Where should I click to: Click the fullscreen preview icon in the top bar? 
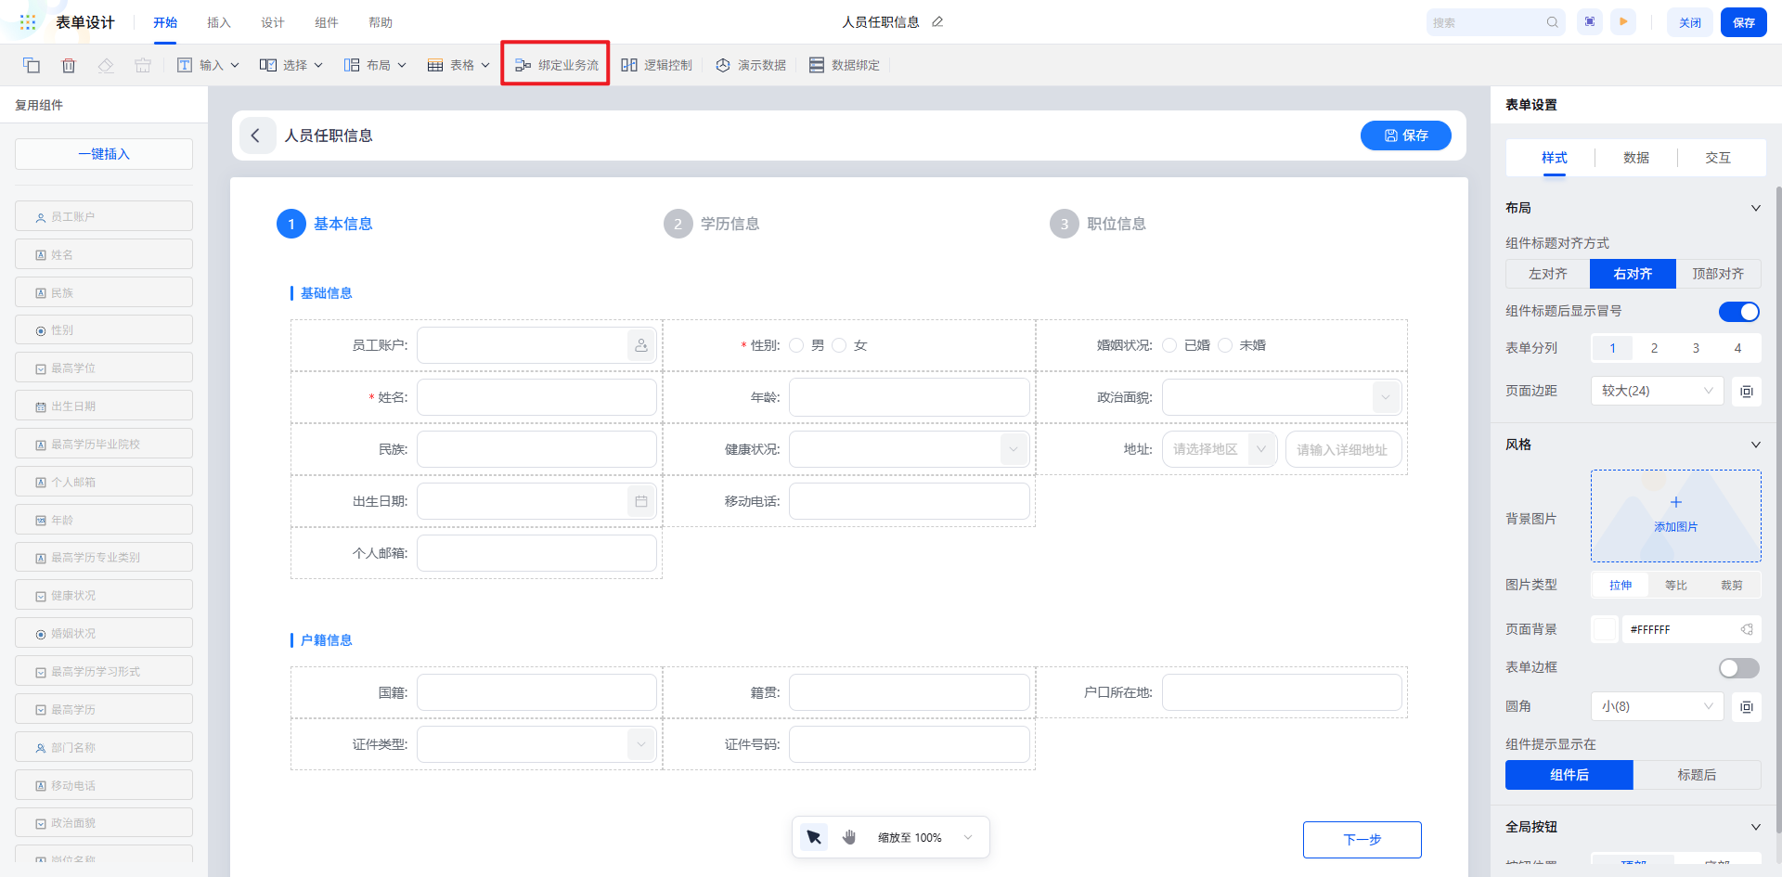[x=1590, y=22]
